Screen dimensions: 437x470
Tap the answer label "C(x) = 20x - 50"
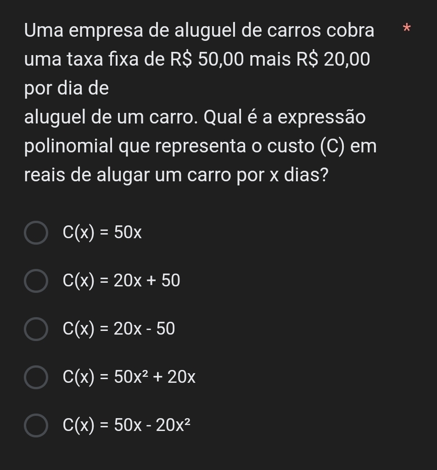pos(119,329)
